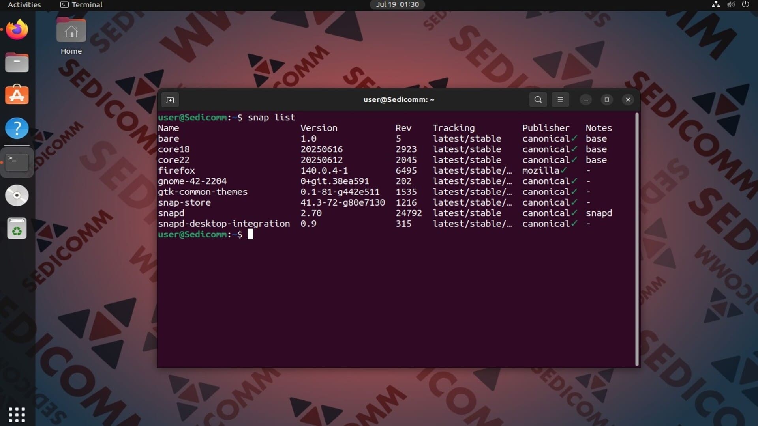Click the 'snapd-desktop-integration' package name

pos(224,224)
